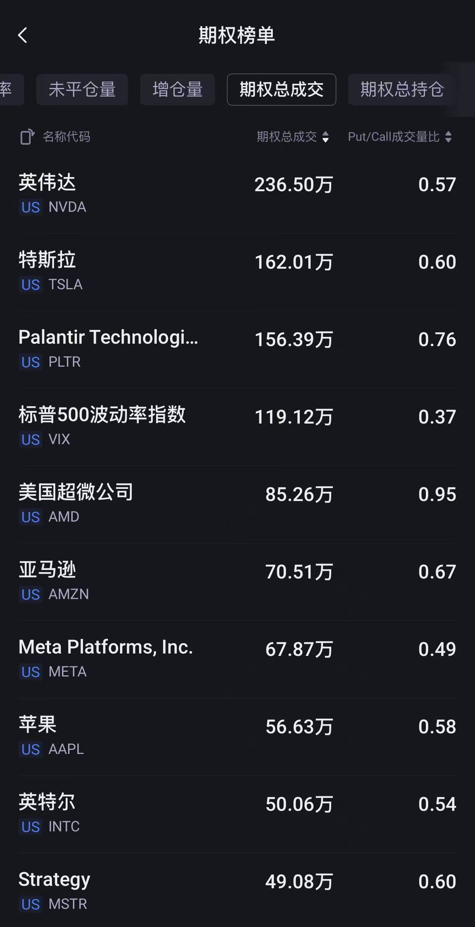Image resolution: width=475 pixels, height=927 pixels.
Task: Open 美国超微公司 AMD entry
Action: pos(238,503)
